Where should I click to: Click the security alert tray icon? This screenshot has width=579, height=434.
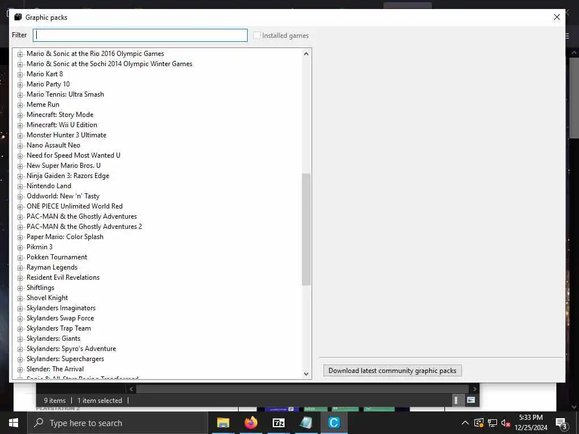(x=479, y=423)
